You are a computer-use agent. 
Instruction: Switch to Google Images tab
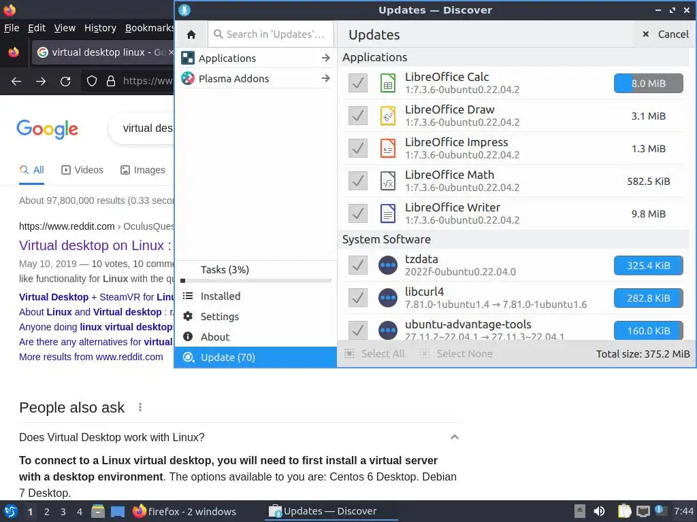coord(143,170)
